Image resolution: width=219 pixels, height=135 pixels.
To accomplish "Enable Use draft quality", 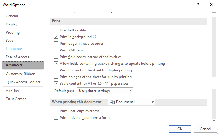I will (x=56, y=30).
